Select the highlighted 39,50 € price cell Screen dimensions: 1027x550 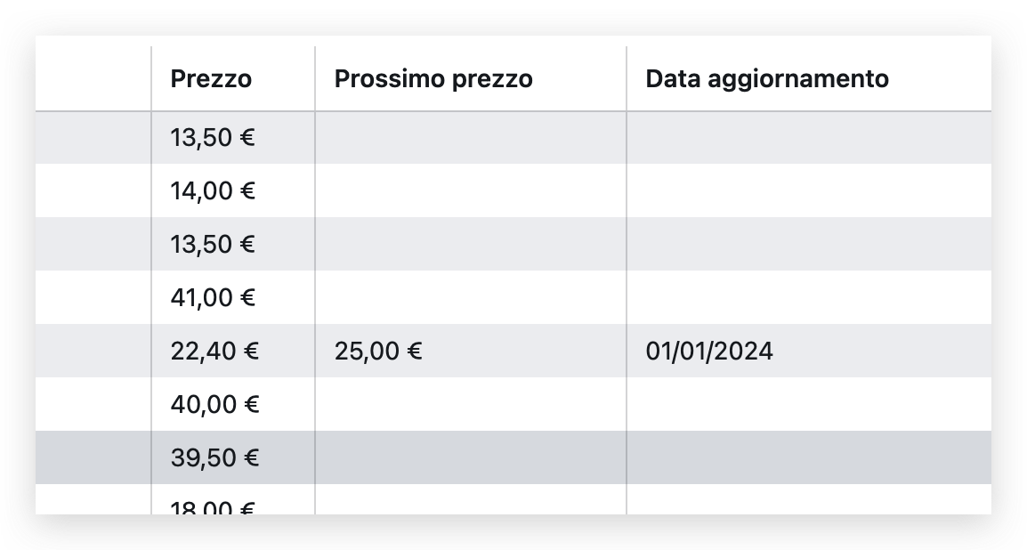point(214,457)
